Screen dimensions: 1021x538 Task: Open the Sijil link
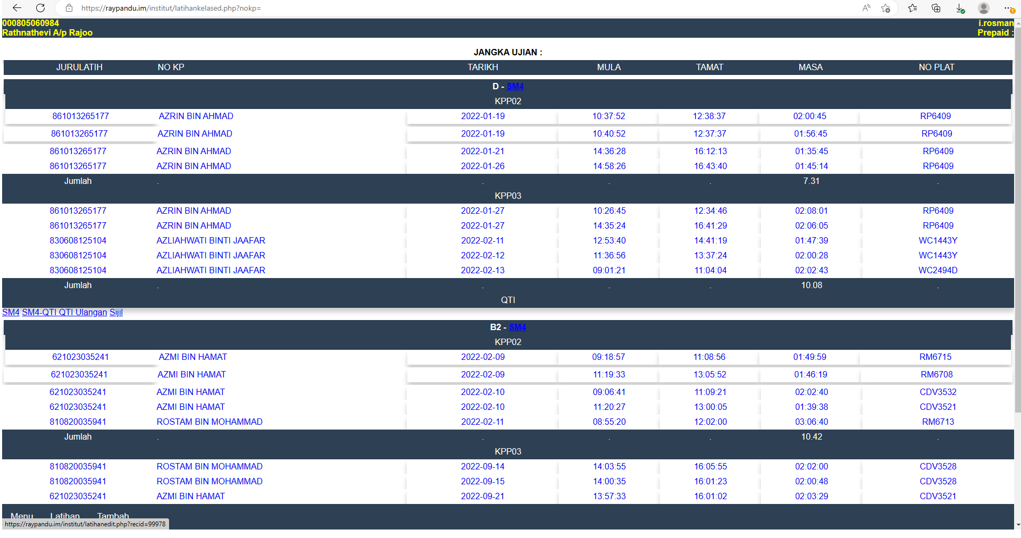[116, 312]
